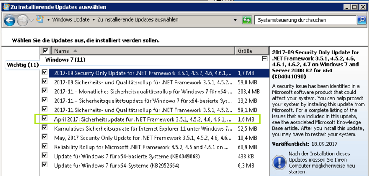Click the search magnifier icon

click(x=361, y=20)
